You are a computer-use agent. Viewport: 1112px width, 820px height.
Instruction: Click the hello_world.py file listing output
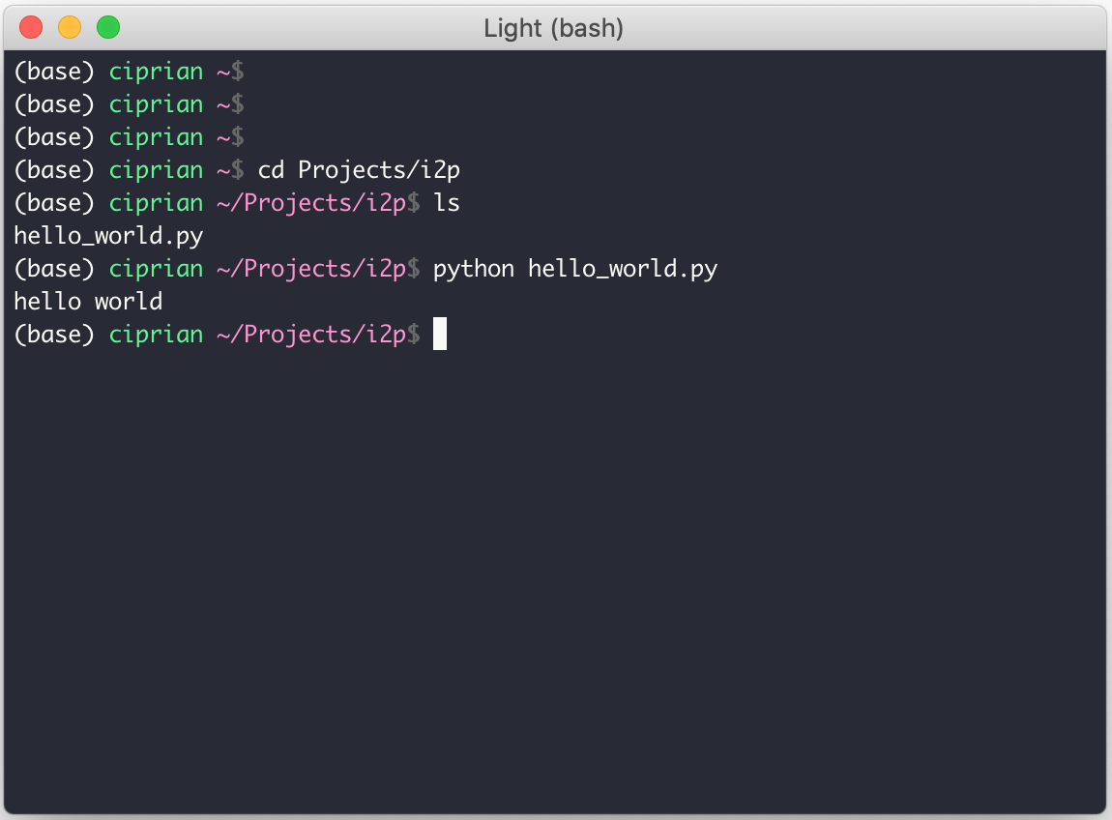pyautogui.click(x=108, y=236)
